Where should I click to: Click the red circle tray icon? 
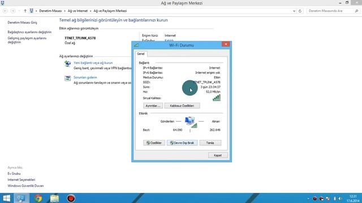tap(314, 198)
